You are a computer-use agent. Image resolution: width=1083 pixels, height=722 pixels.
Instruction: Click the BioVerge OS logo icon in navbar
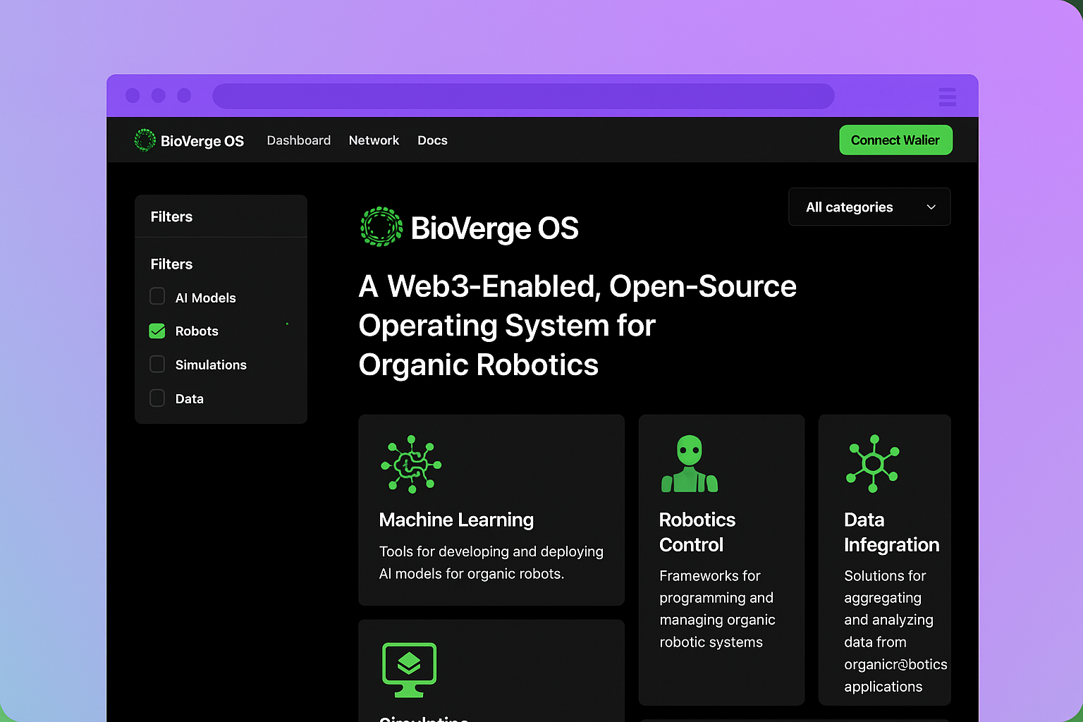(x=145, y=140)
